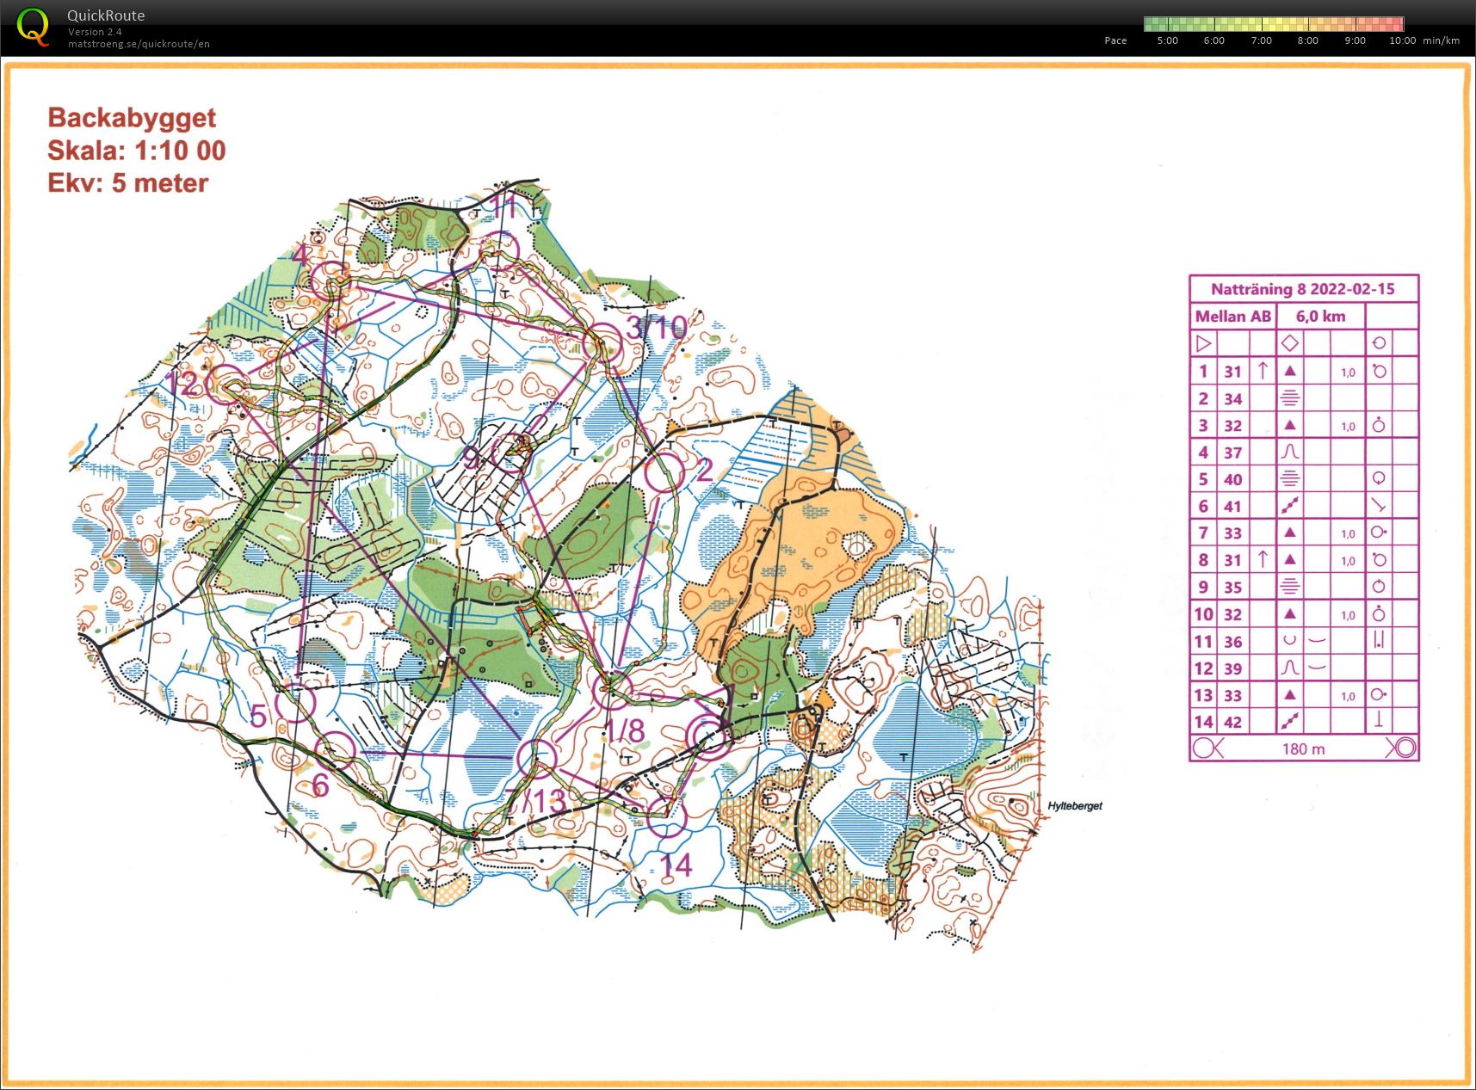Click the pace color gradient legend
Image resolution: width=1476 pixels, height=1090 pixels.
pyautogui.click(x=1274, y=24)
